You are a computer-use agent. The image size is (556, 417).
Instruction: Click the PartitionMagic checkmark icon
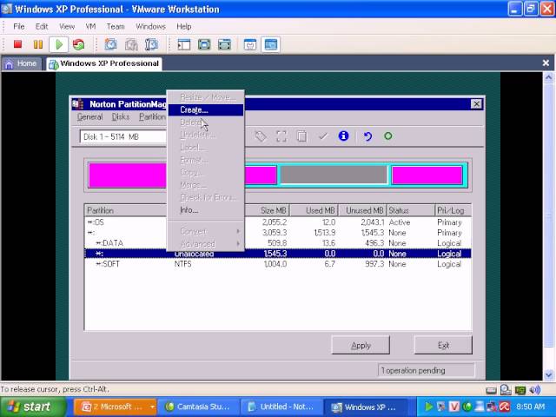(x=322, y=136)
